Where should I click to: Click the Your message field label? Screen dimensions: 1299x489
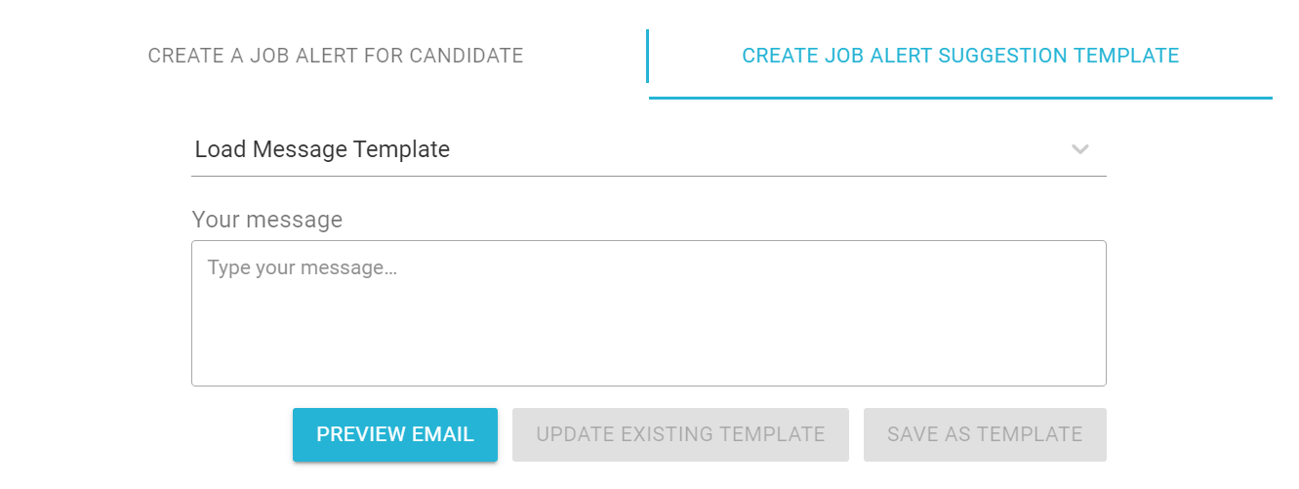click(x=267, y=220)
